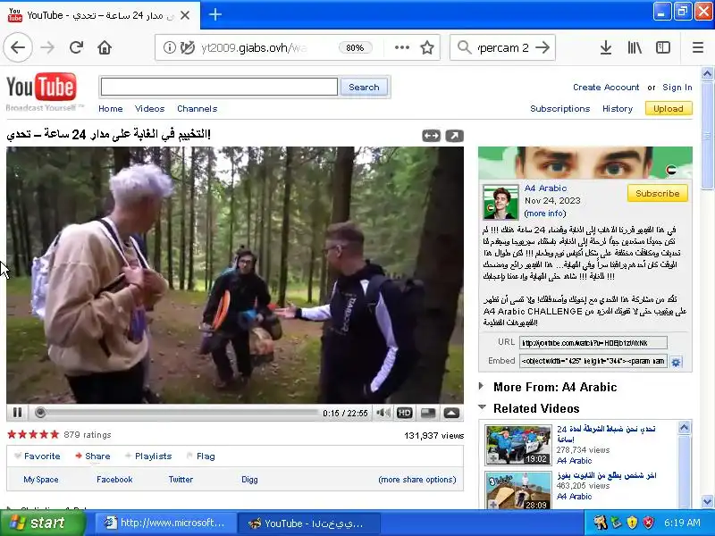The image size is (715, 536).
Task: Pop out the video with the arrow icon
Action: coord(454,136)
